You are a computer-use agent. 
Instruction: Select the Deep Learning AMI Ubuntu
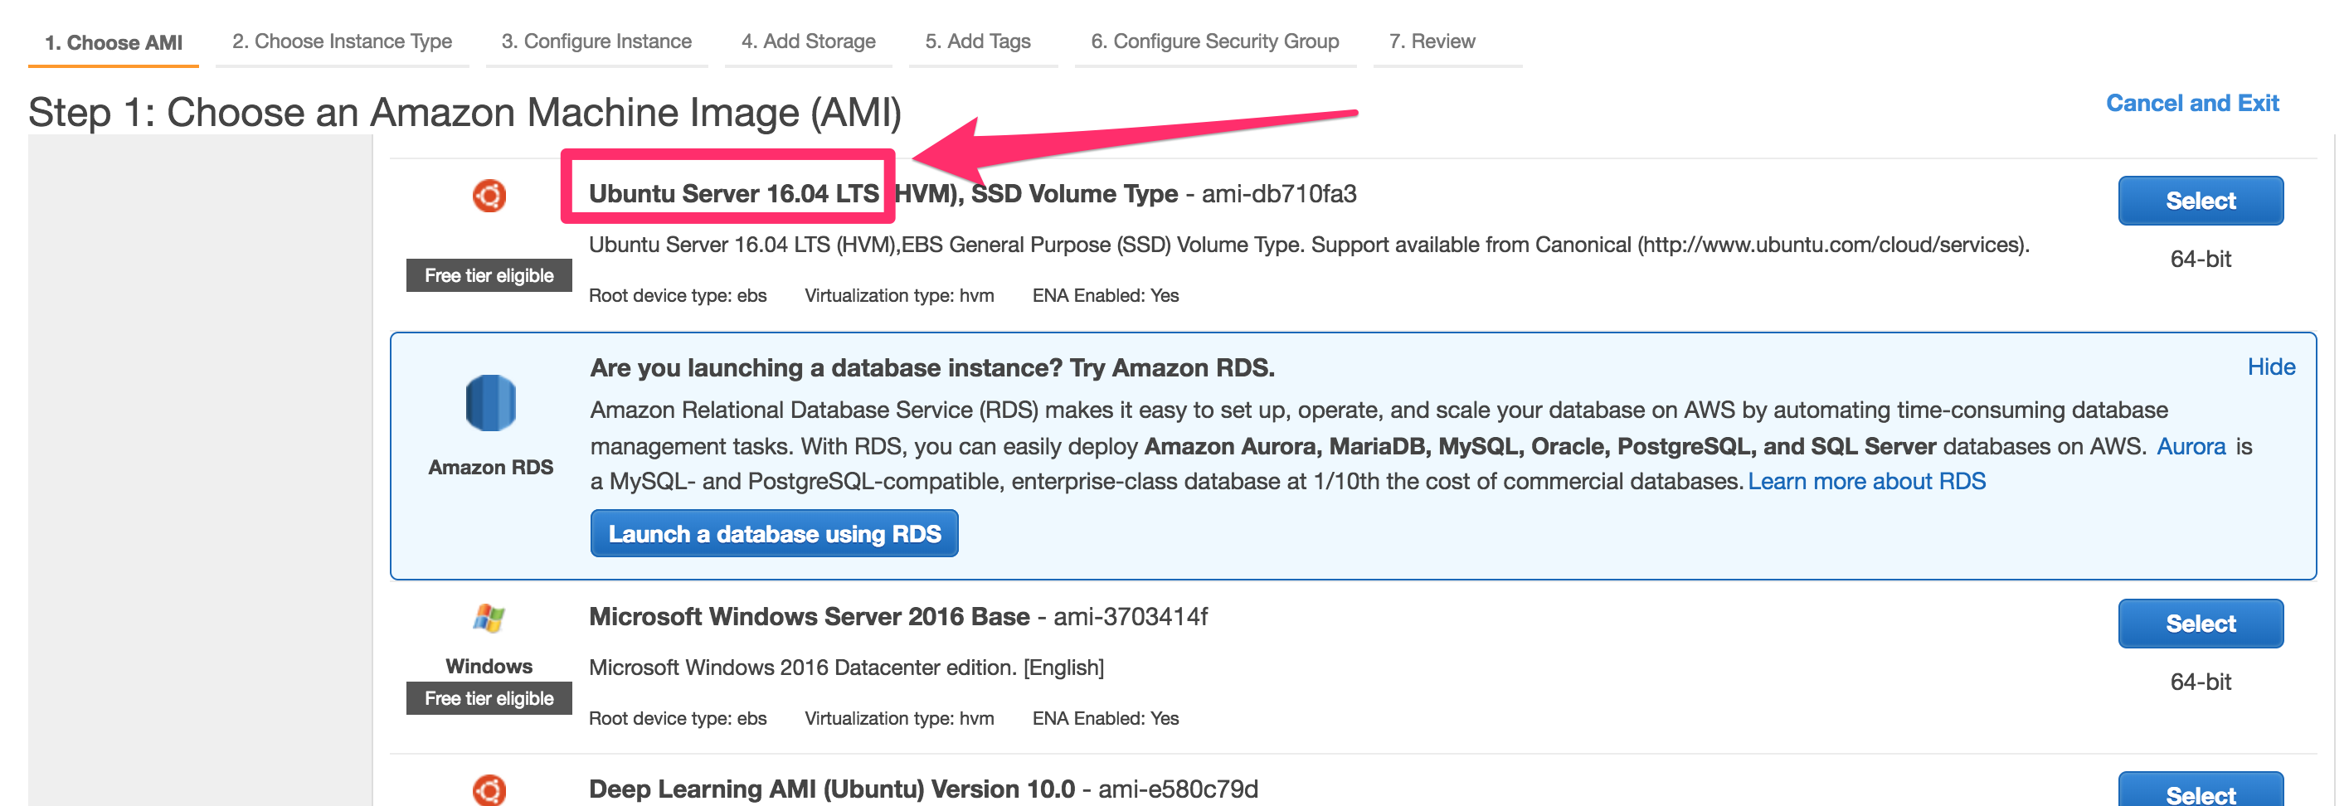coord(2200,791)
